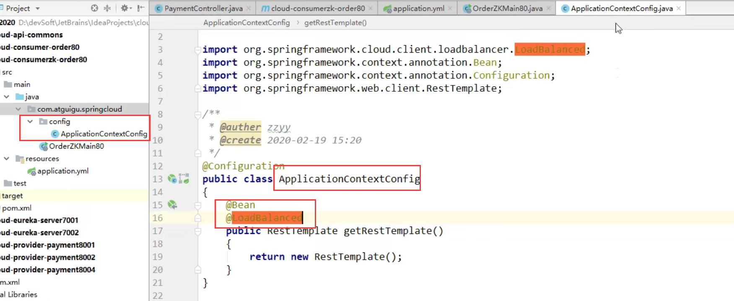This screenshot has height=301, width=734.
Task: Select the eureka-server7001 module
Action: (x=39, y=220)
